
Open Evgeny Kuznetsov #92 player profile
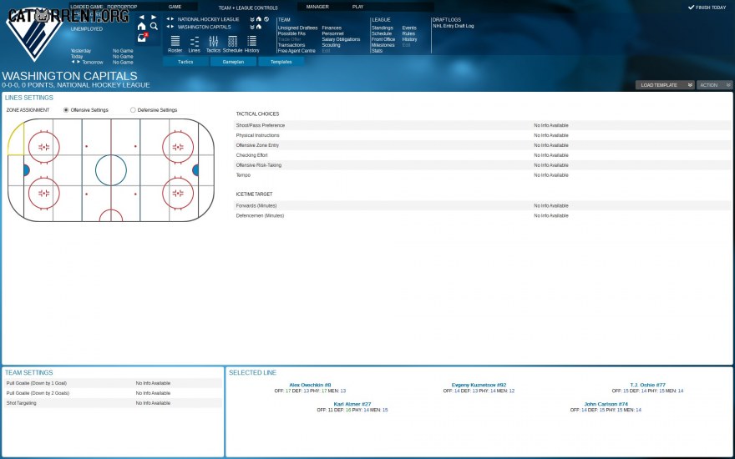point(479,385)
